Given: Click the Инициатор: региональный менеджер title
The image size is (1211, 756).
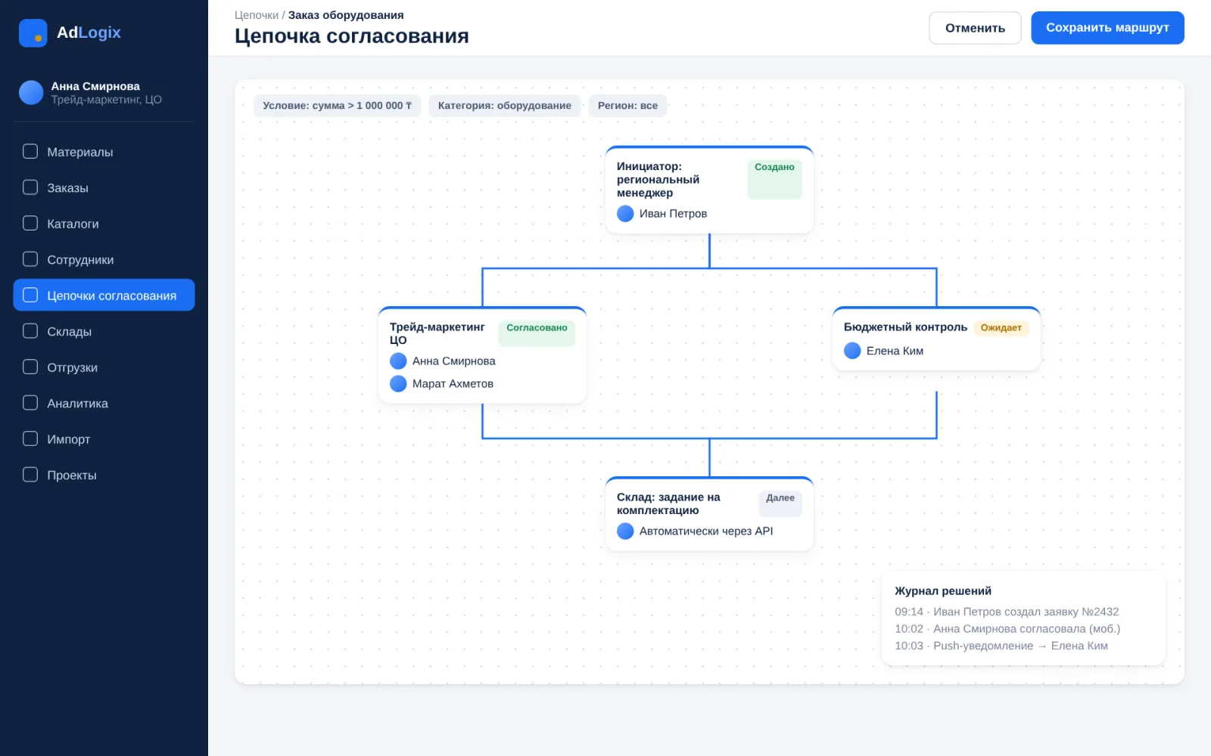Looking at the screenshot, I should click(x=658, y=180).
